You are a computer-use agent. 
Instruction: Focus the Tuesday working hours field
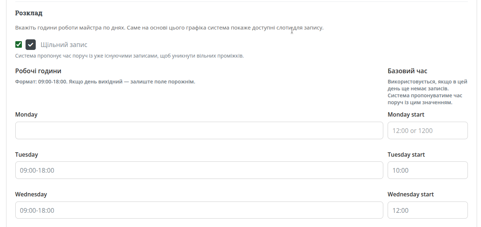[199, 170]
